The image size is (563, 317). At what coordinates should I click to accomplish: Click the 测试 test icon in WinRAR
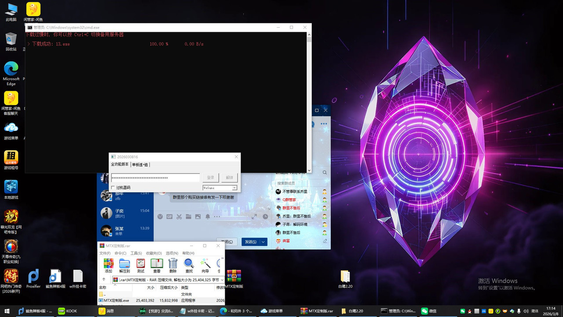[141, 265]
